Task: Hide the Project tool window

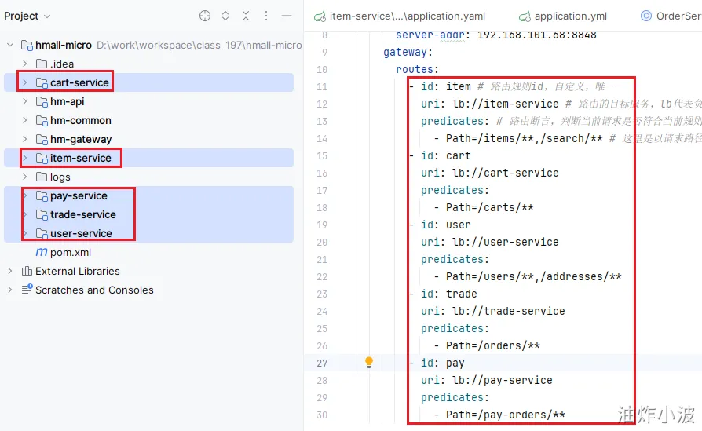Action: tap(287, 16)
